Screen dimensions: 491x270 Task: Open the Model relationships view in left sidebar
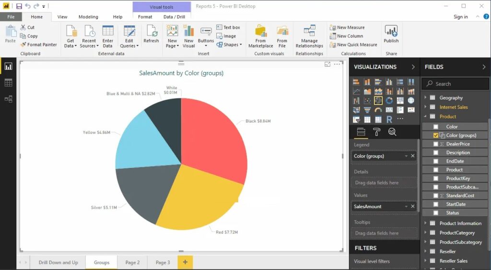(x=9, y=99)
